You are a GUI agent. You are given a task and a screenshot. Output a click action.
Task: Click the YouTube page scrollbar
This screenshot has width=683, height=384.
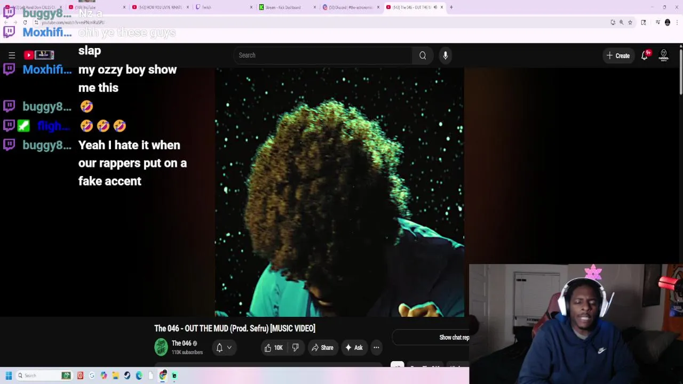point(680,72)
